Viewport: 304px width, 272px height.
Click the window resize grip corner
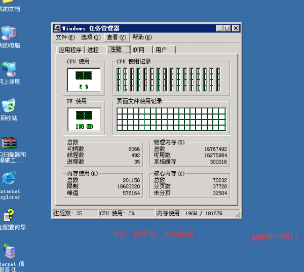238,215
